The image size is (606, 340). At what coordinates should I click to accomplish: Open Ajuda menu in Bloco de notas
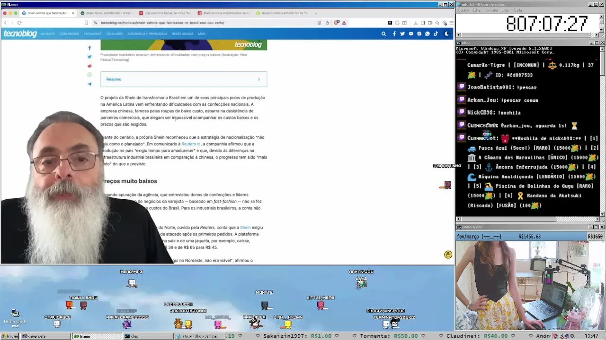pyautogui.click(x=517, y=10)
